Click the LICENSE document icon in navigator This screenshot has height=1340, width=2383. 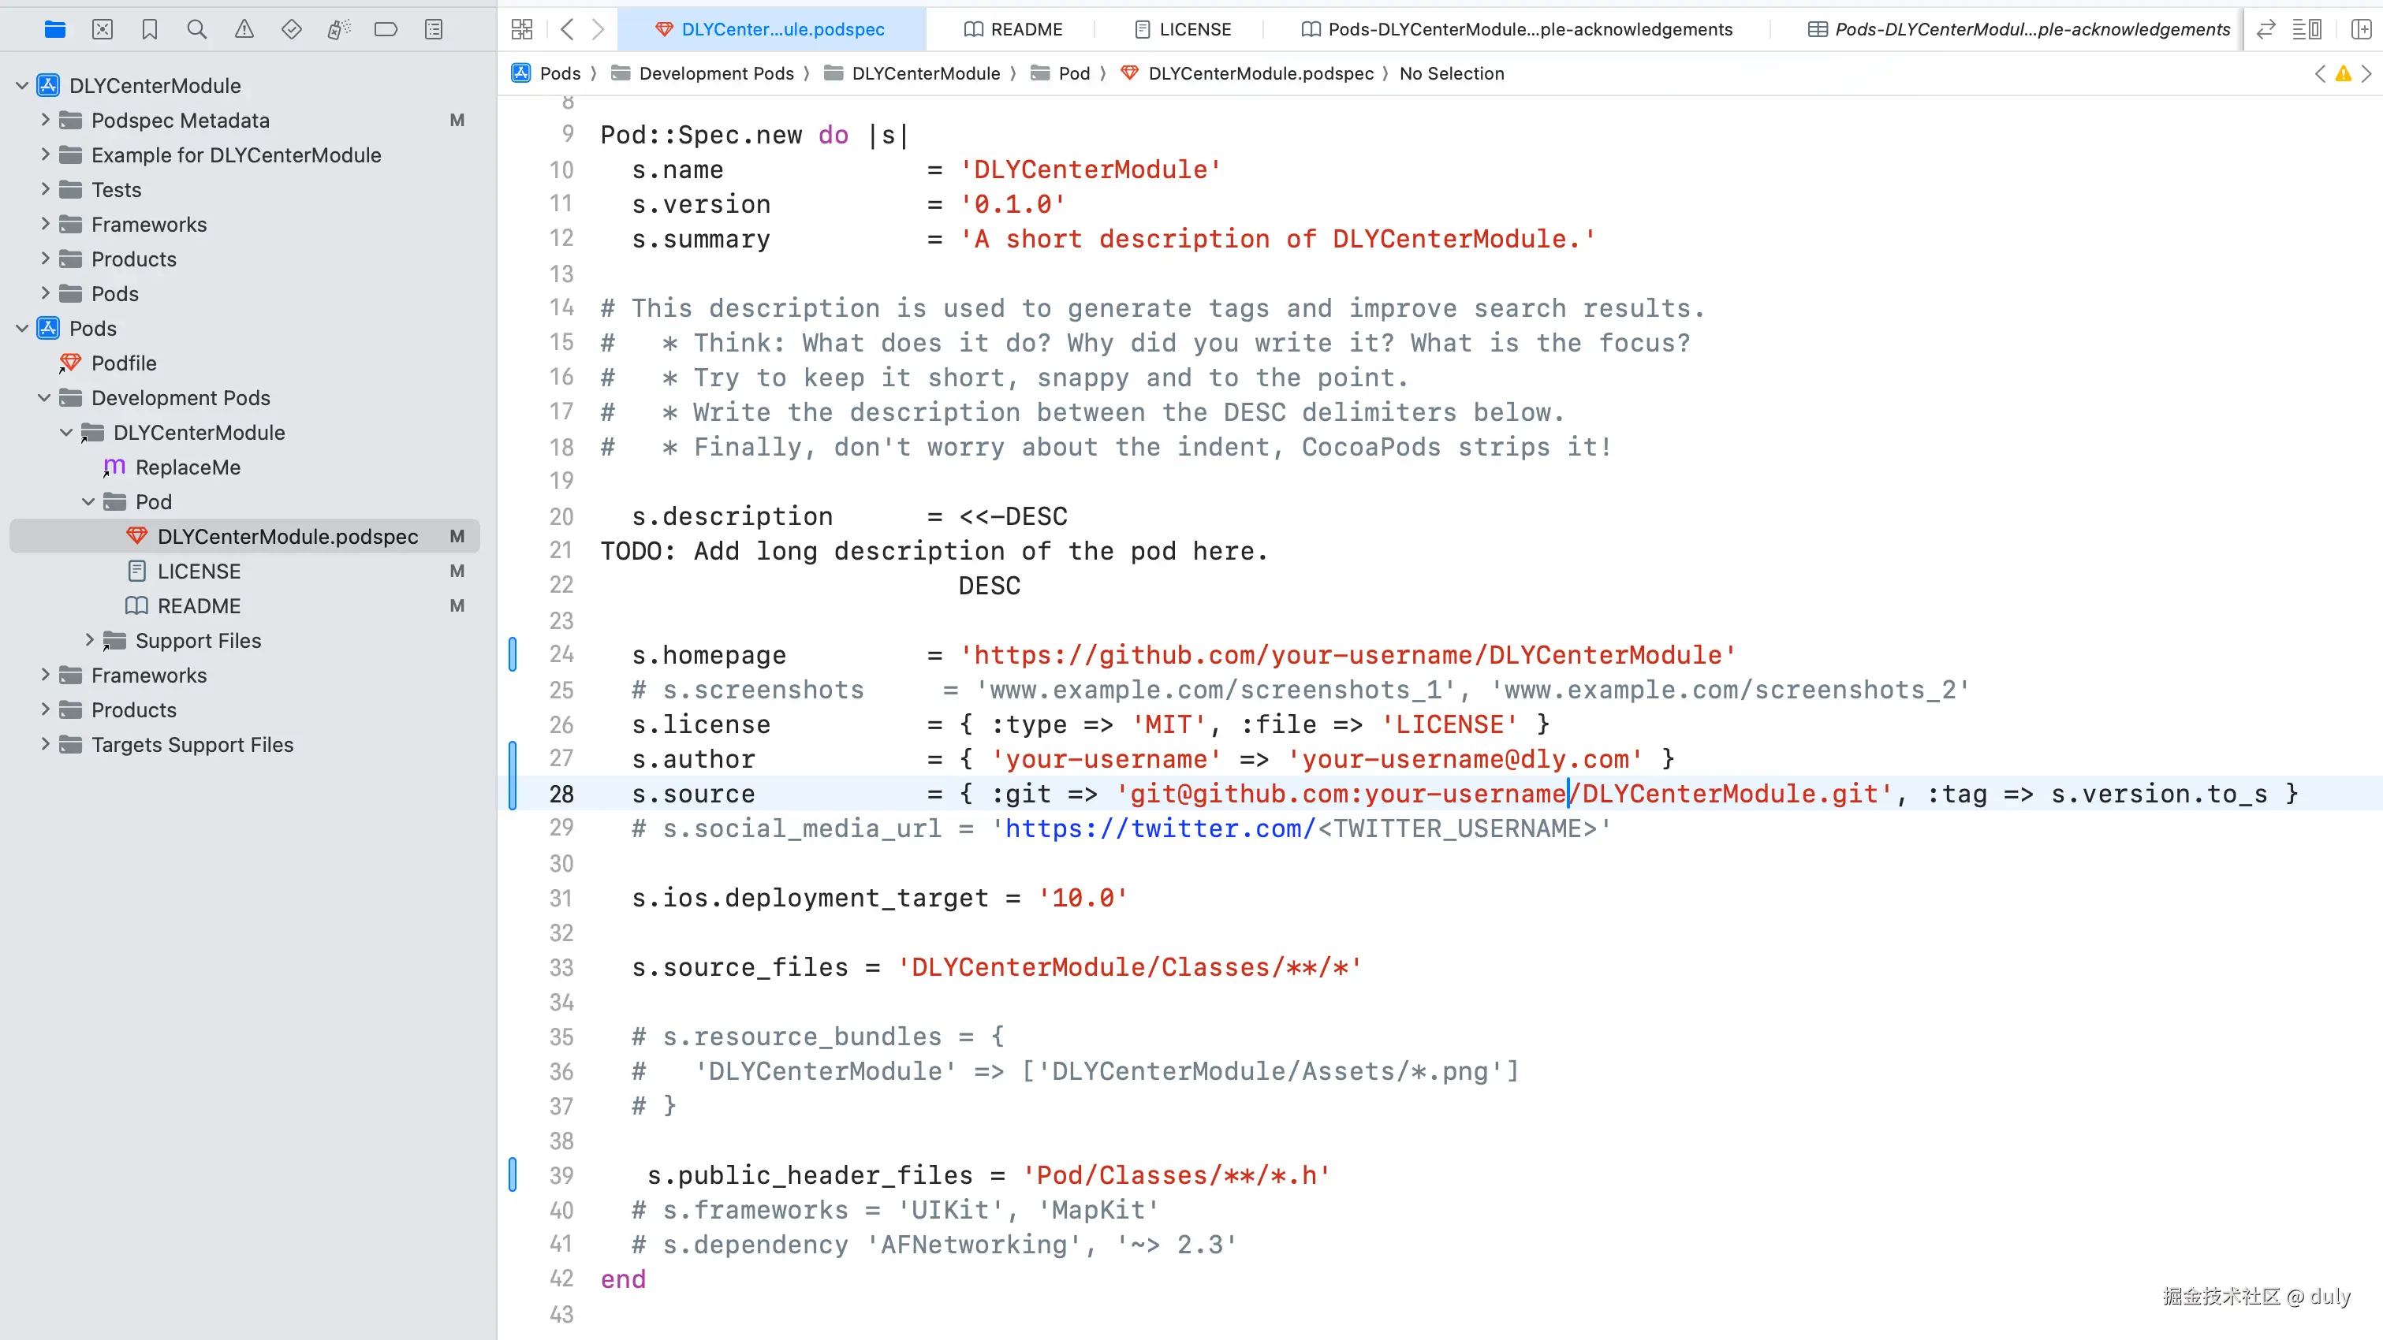[x=137, y=571]
